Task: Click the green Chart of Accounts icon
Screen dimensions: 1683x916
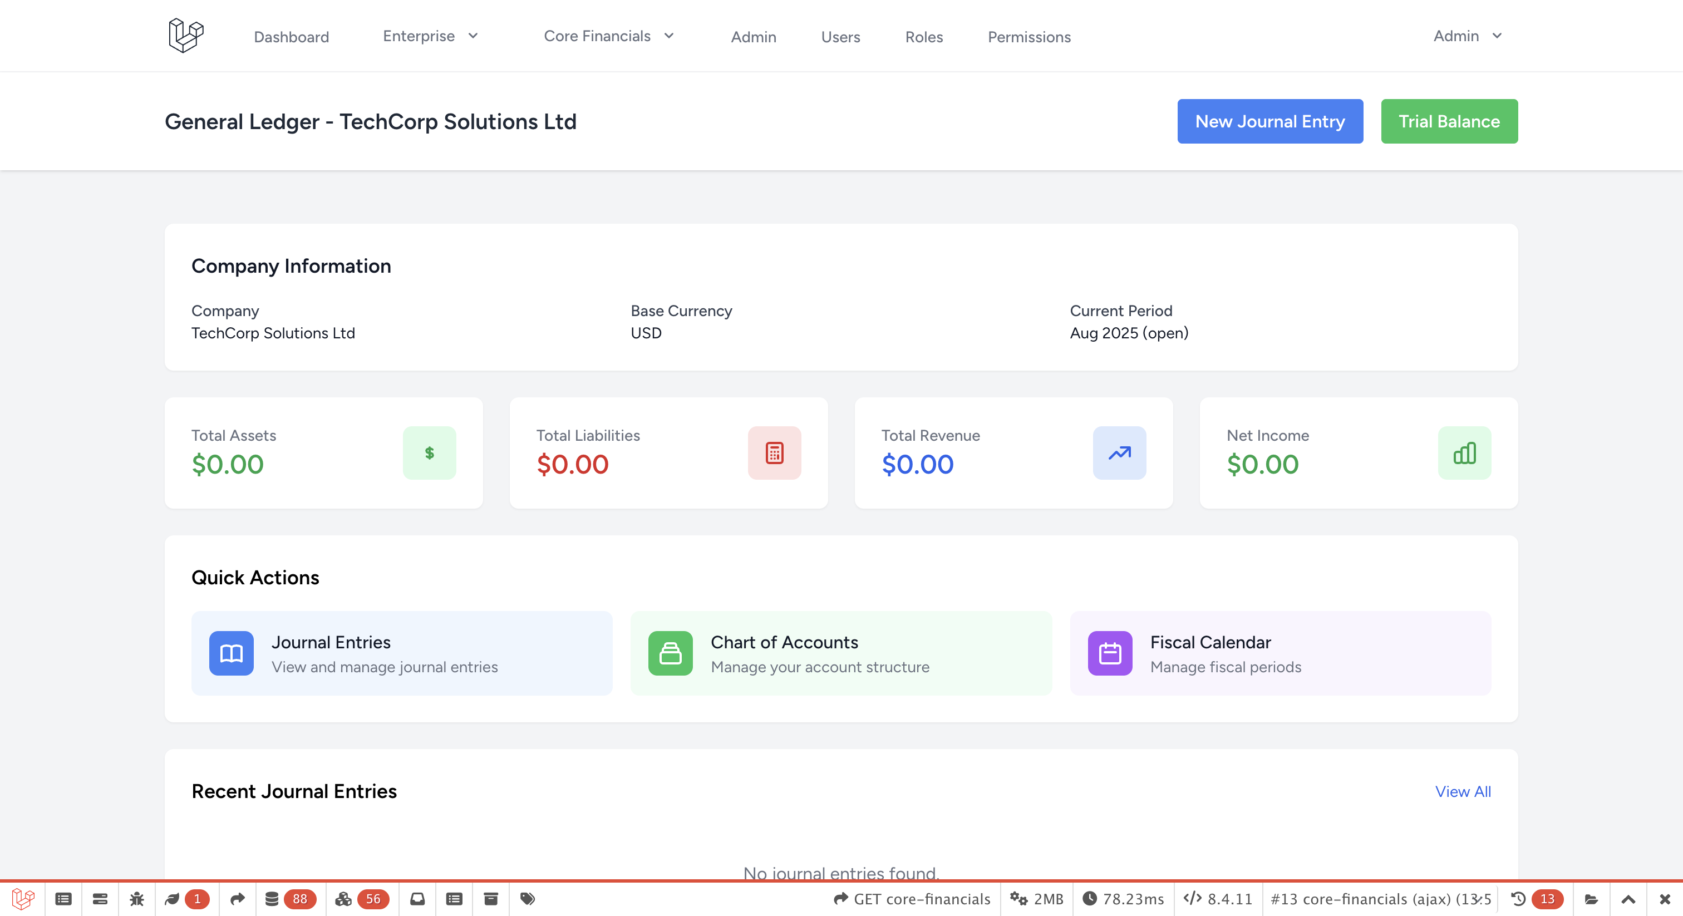Action: 670,653
